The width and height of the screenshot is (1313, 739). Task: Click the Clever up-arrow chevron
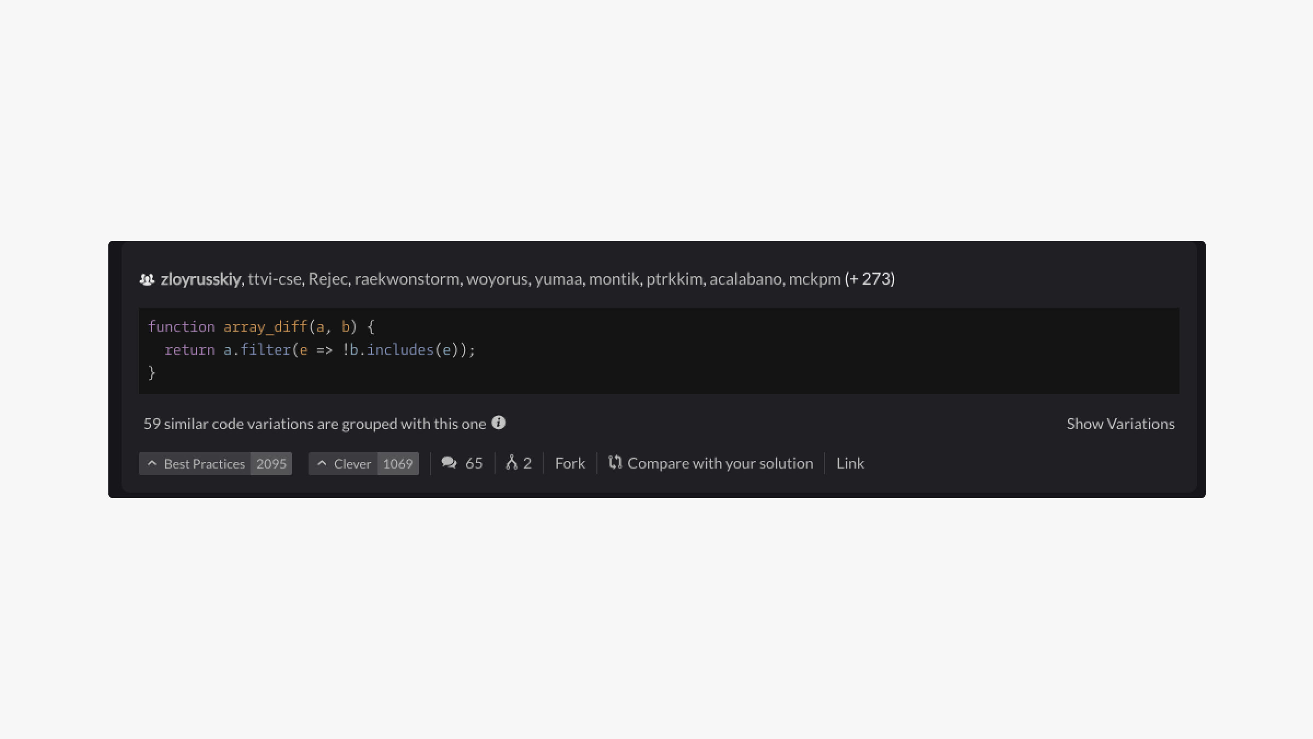coord(322,464)
